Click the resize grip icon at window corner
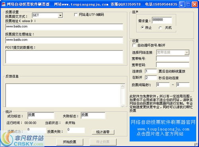The image size is (199, 147). coord(196,144)
